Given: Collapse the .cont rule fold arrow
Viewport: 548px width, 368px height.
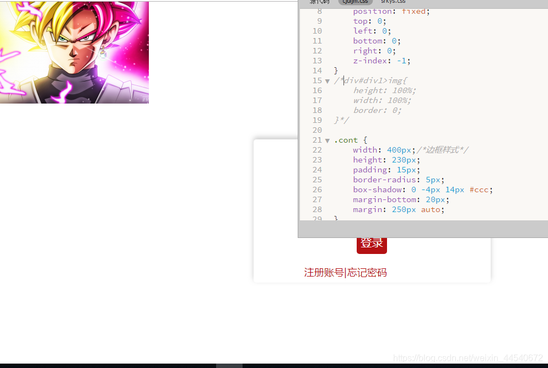Looking at the screenshot, I should pos(327,140).
